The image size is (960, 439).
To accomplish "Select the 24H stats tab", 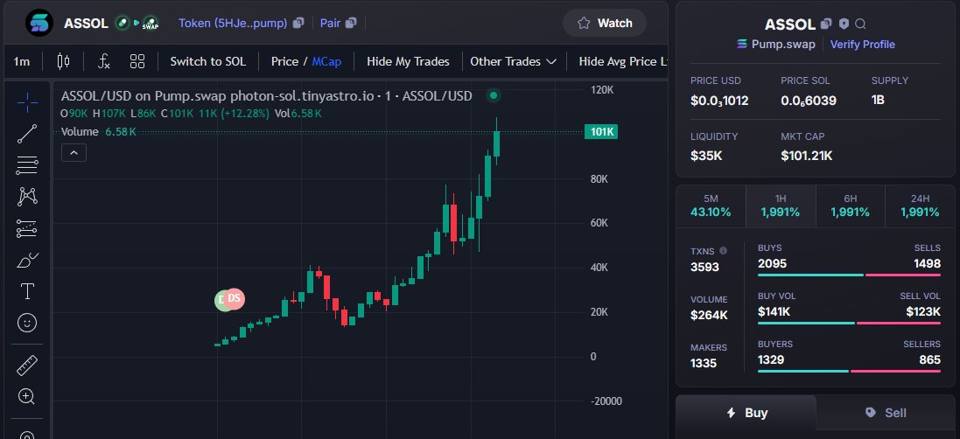I will pyautogui.click(x=920, y=206).
